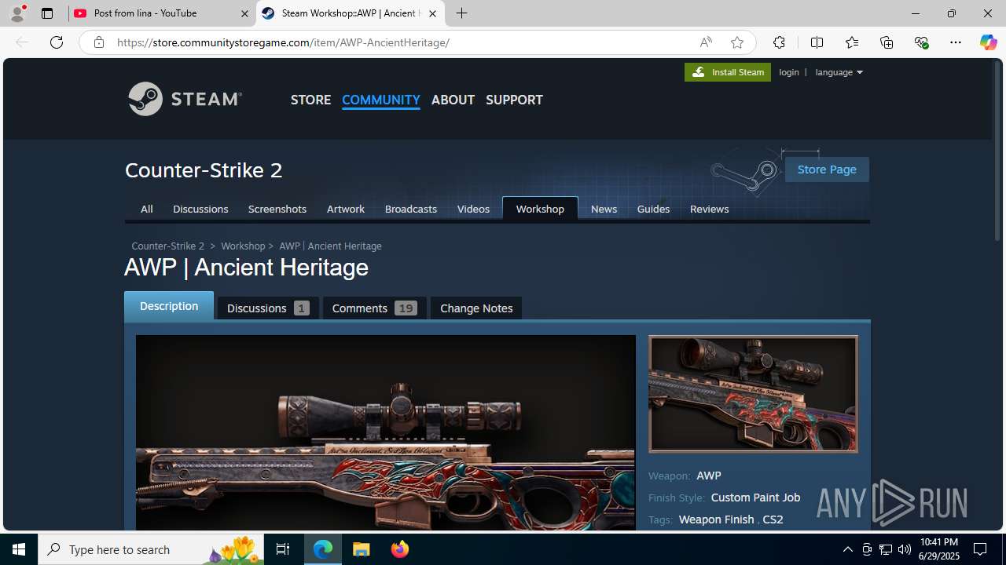Viewport: 1006px width, 565px height.
Task: Select the Reviews tab
Action: [709, 209]
